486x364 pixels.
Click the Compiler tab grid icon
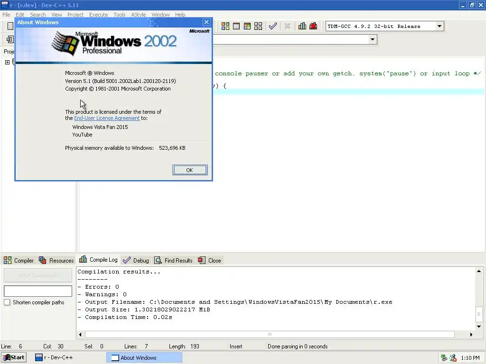pyautogui.click(x=8, y=260)
